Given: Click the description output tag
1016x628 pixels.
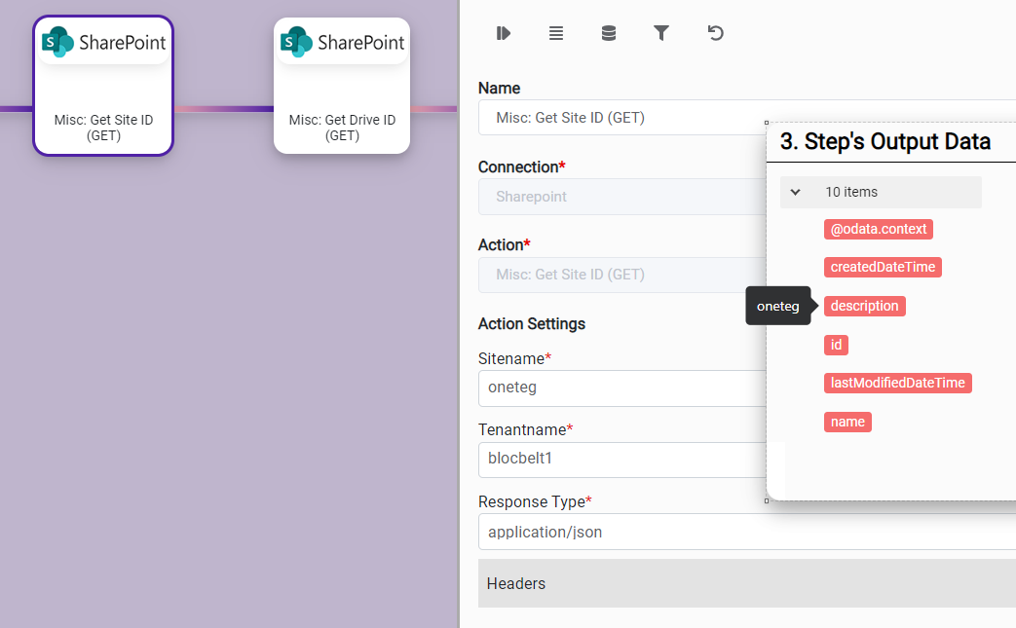Looking at the screenshot, I should (864, 307).
